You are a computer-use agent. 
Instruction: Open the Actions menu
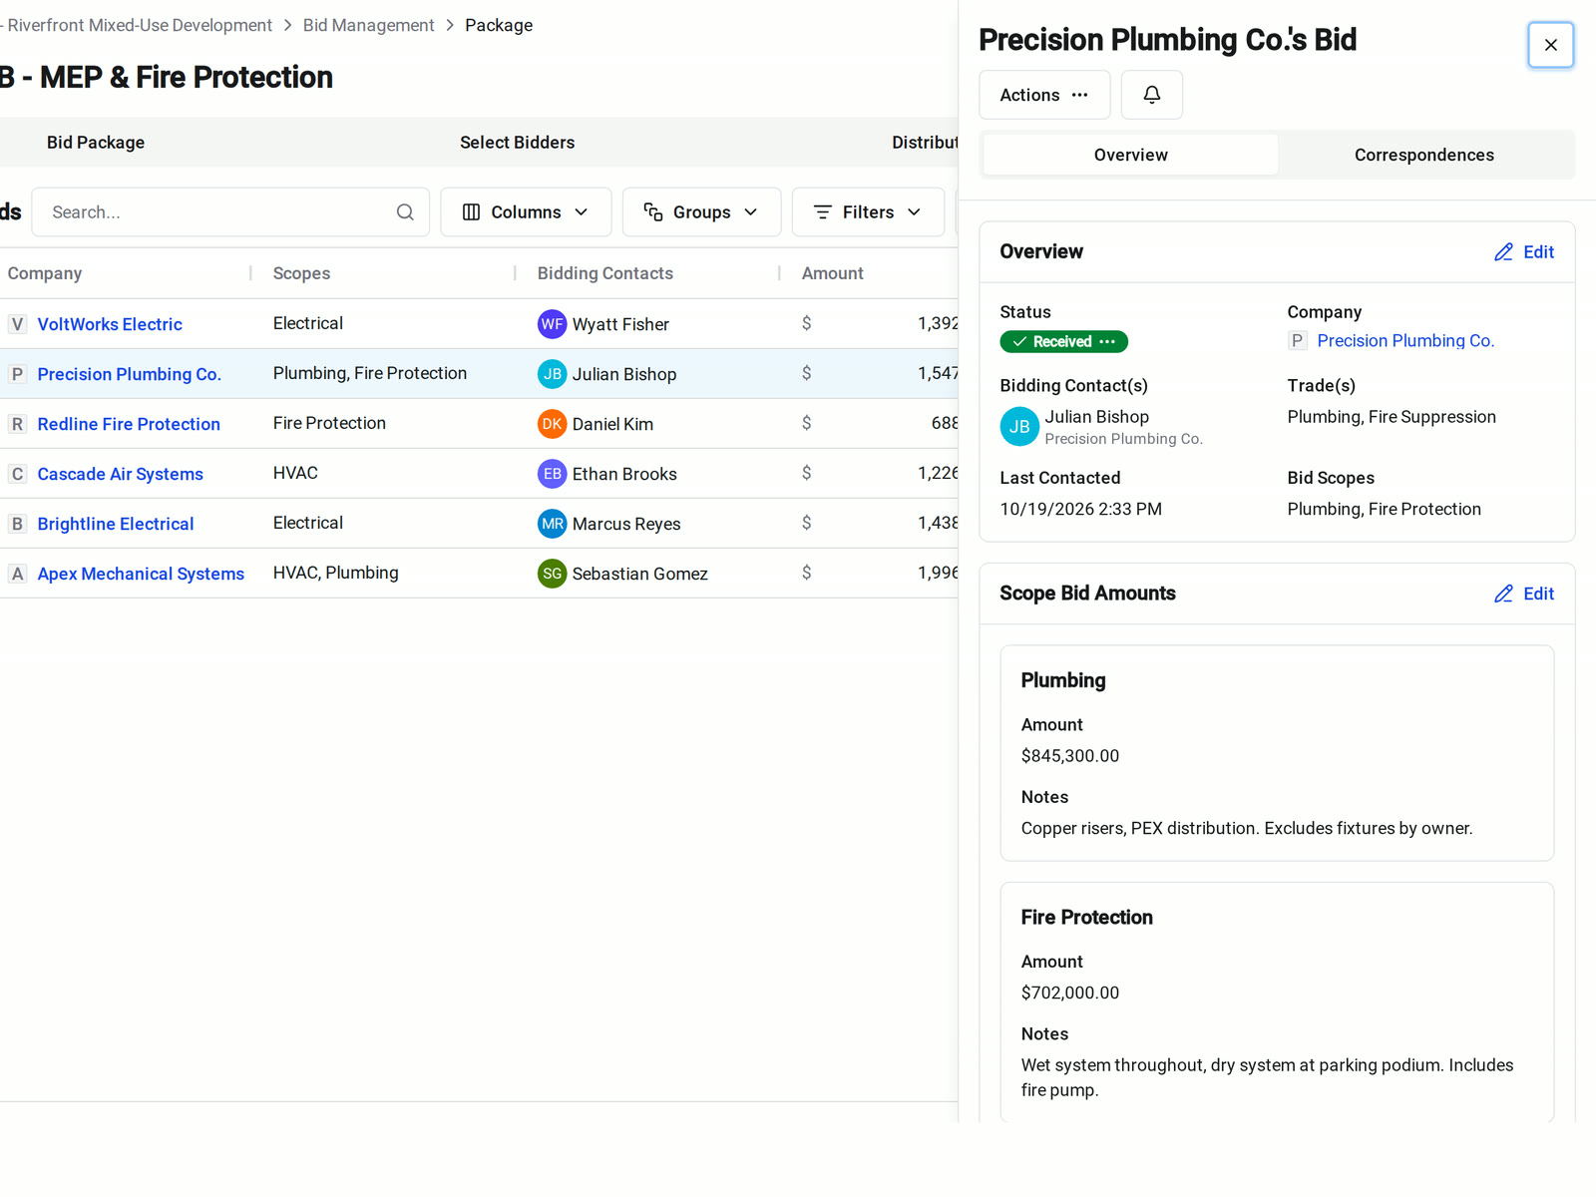point(1044,95)
